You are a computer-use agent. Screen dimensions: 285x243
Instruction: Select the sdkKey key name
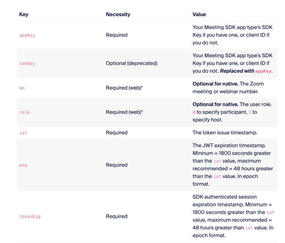[x=27, y=64]
